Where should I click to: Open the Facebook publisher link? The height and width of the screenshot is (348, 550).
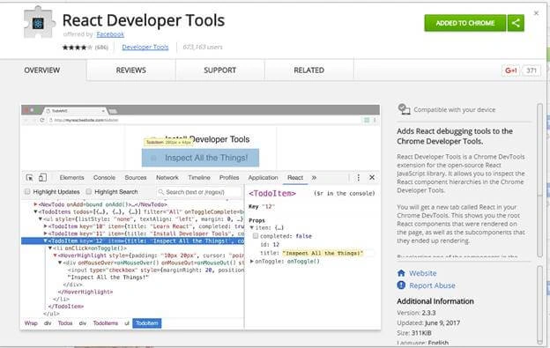(110, 34)
